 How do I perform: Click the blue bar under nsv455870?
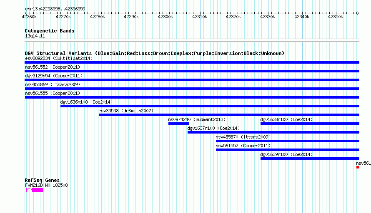[x=288, y=141]
